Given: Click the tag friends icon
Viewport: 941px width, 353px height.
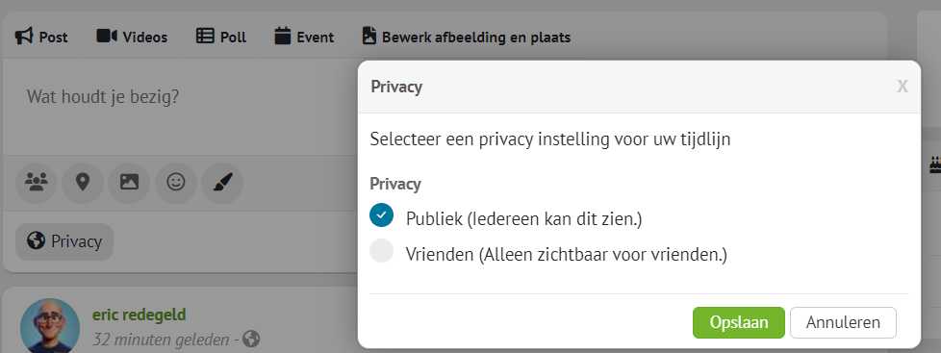Looking at the screenshot, I should click(x=37, y=181).
